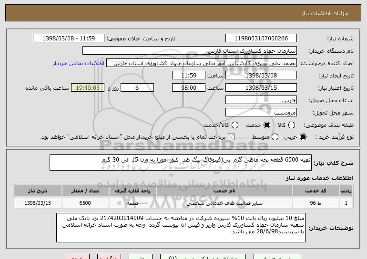Select the کالا/خدمت radio button
The image size is (367, 259).
(x=235, y=125)
